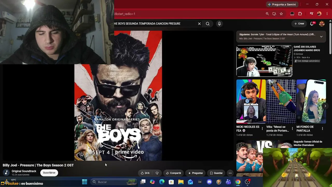This screenshot has height=187, width=332.
Task: Open video title GANÉ 300 DOLARES JUGANDO MARIO BROS
Action: (x=307, y=49)
